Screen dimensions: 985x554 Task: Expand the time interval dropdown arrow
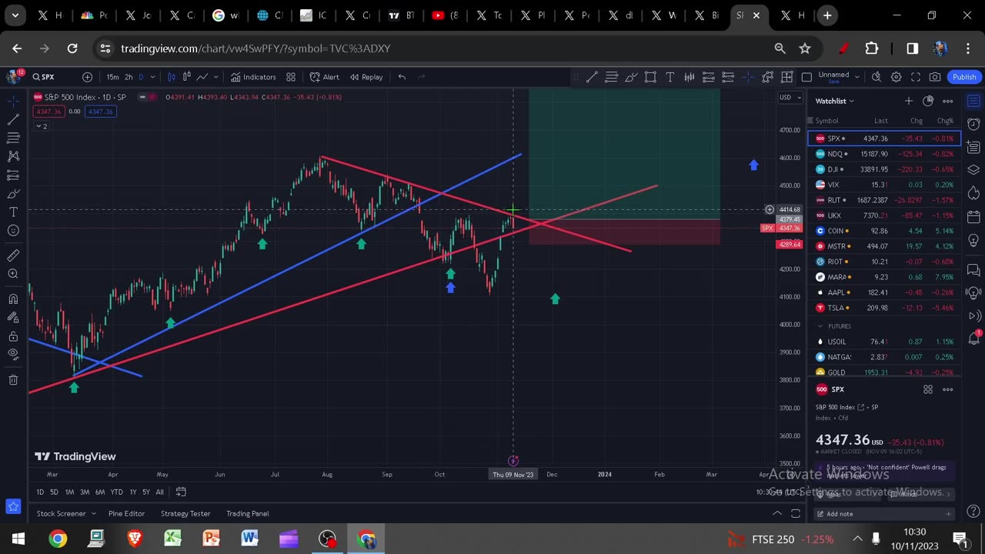[x=152, y=77]
